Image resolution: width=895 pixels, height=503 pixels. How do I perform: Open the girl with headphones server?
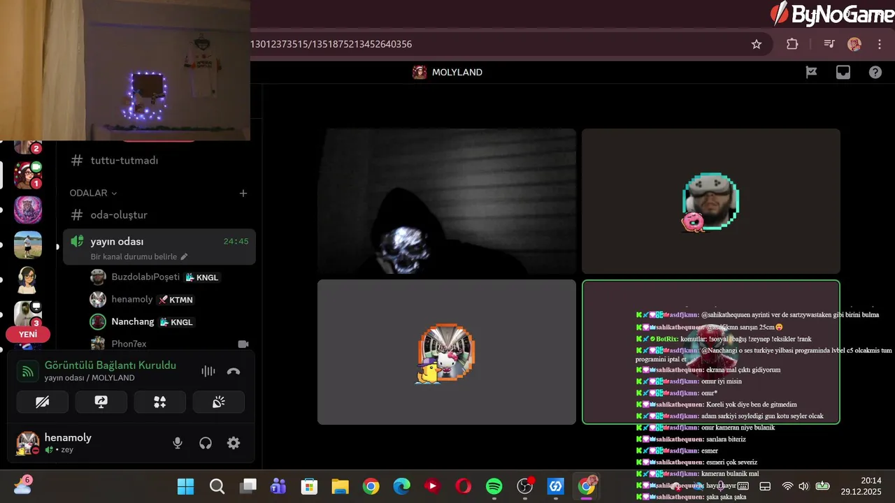(x=28, y=280)
